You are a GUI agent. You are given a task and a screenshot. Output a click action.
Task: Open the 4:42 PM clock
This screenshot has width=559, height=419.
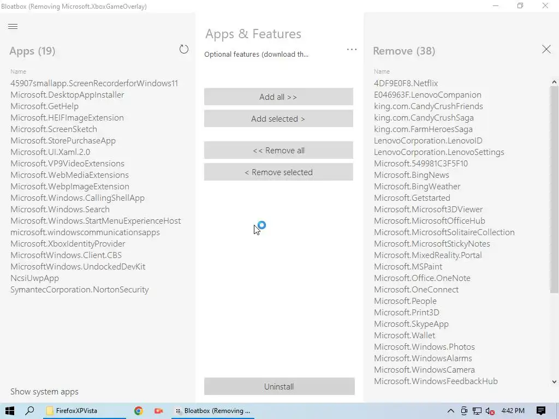(x=513, y=411)
